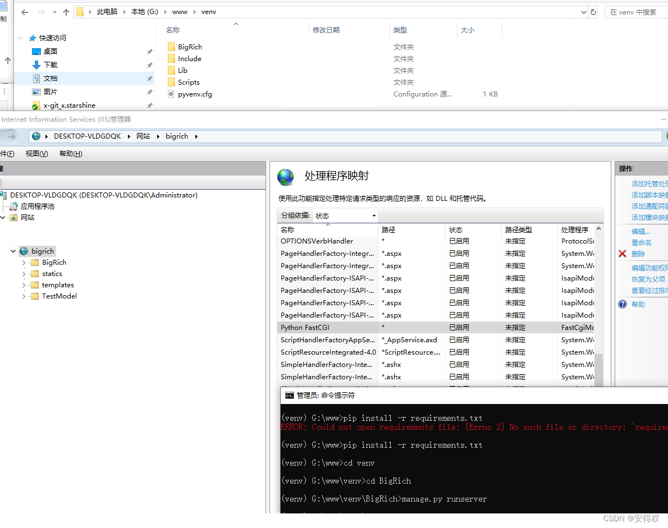
Task: Click the 恢复为父项 action link
Action: pyautogui.click(x=648, y=279)
